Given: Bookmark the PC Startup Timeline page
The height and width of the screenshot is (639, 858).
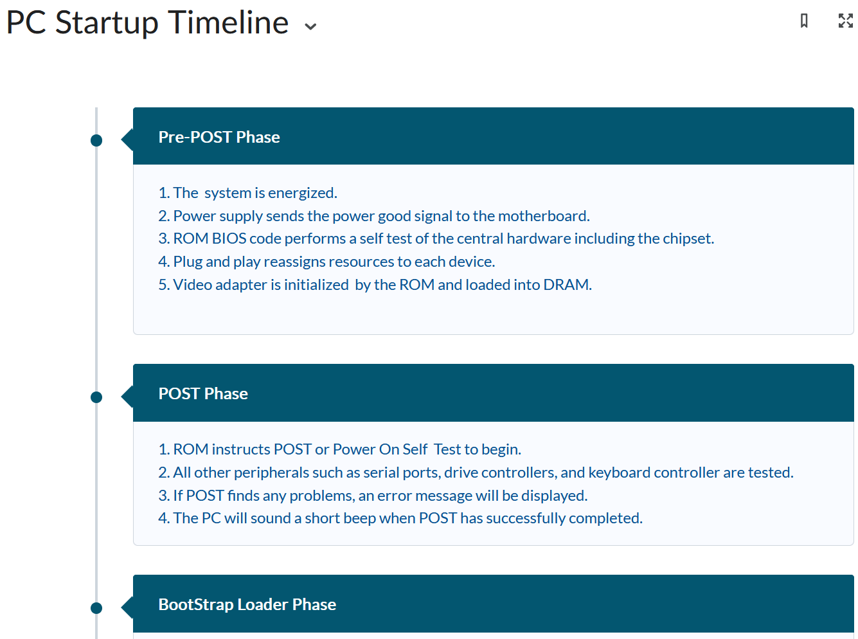Looking at the screenshot, I should point(803,21).
